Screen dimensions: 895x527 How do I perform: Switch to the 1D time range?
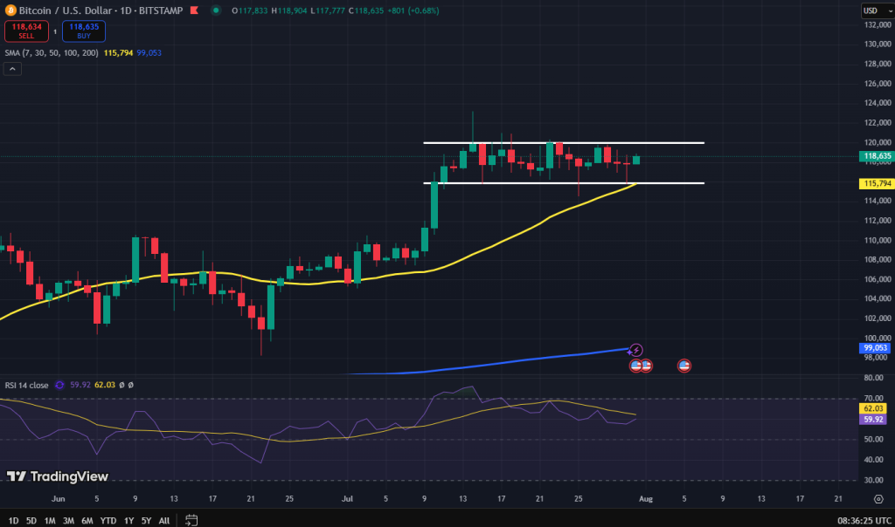14,521
